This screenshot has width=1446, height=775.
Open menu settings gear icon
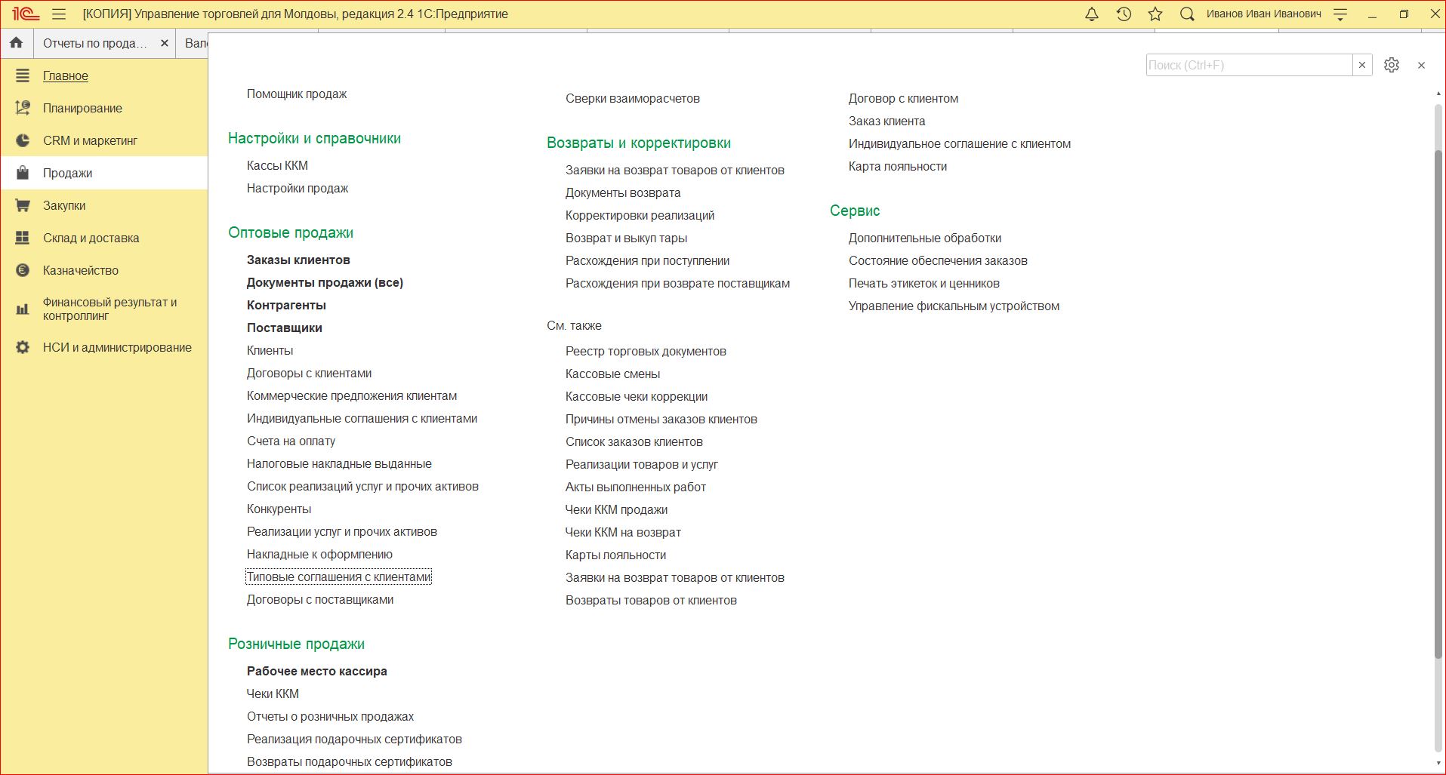coord(1391,65)
